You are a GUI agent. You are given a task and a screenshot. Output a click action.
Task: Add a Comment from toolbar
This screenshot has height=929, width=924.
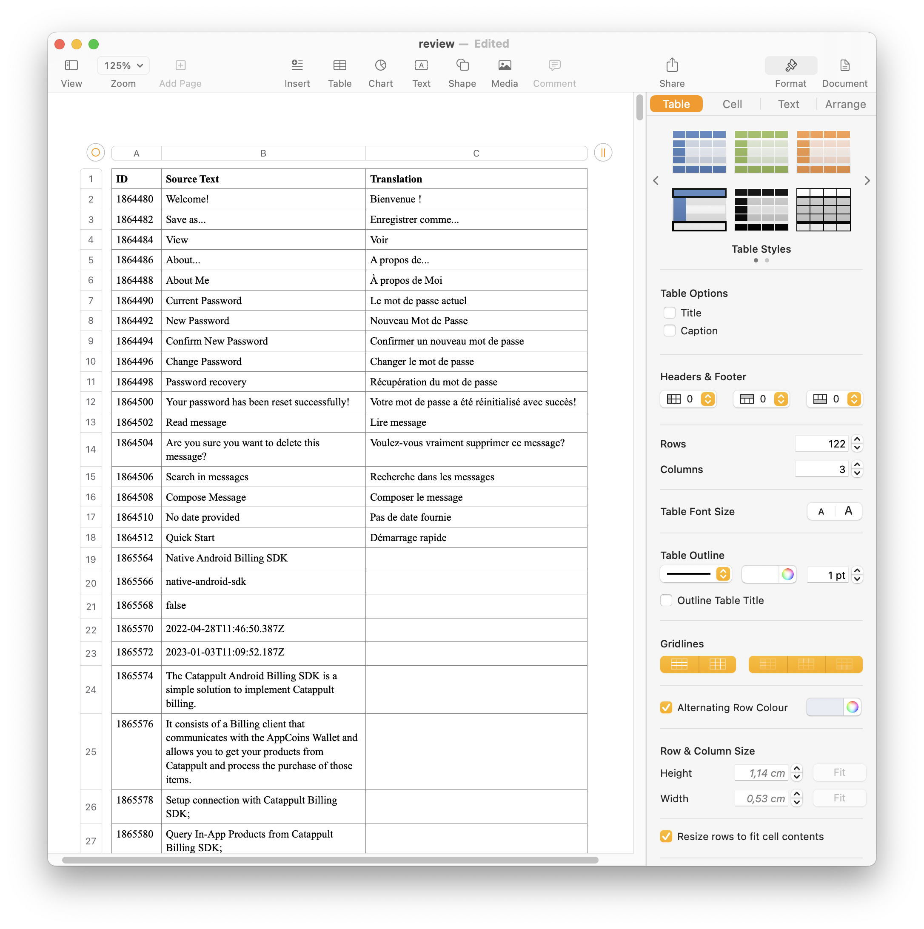554,66
